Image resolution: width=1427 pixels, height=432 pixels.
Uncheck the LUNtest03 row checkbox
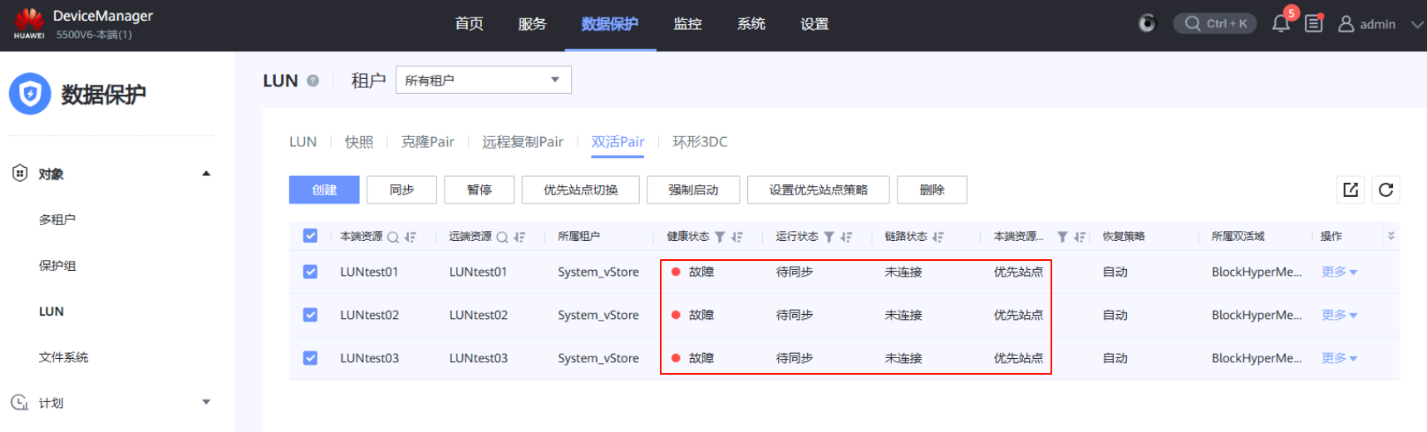(310, 358)
